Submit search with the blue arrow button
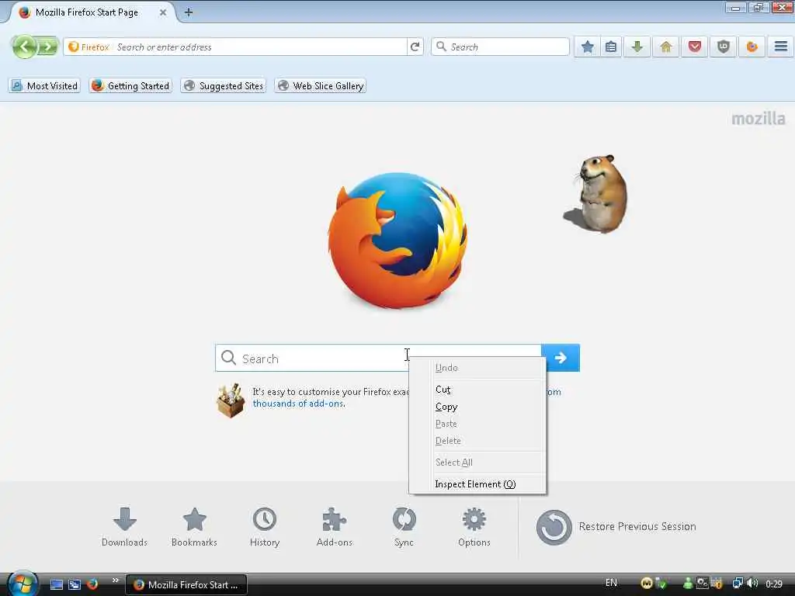This screenshot has height=596, width=795. [x=561, y=358]
